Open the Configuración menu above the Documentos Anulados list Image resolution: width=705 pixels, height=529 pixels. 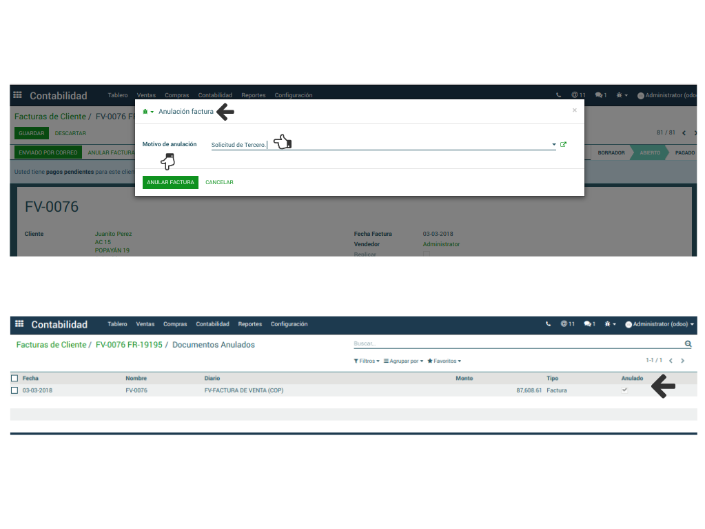pos(289,324)
